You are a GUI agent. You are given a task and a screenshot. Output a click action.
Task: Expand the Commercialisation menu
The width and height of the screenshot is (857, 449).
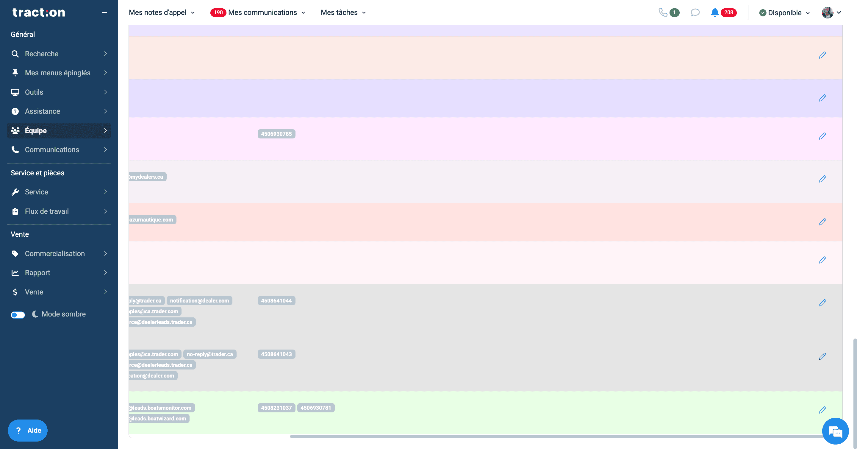(59, 254)
